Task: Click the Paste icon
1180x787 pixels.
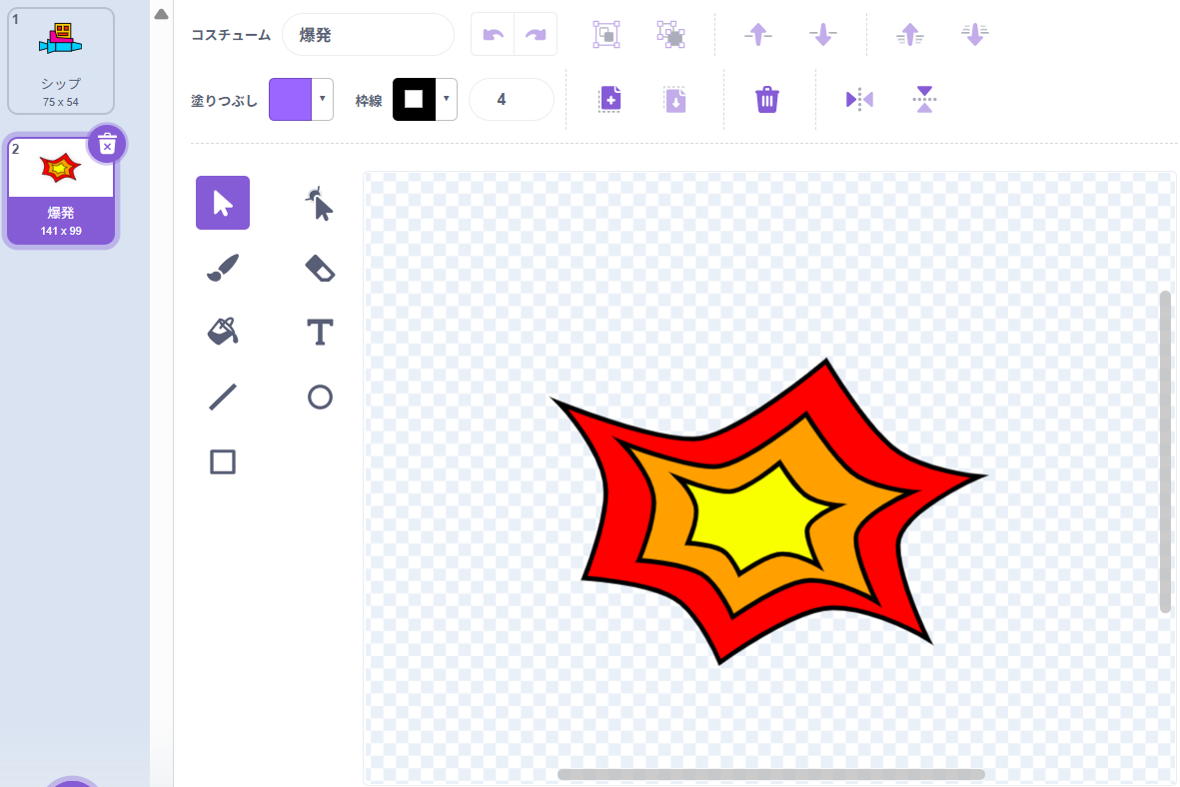Action: [x=675, y=99]
